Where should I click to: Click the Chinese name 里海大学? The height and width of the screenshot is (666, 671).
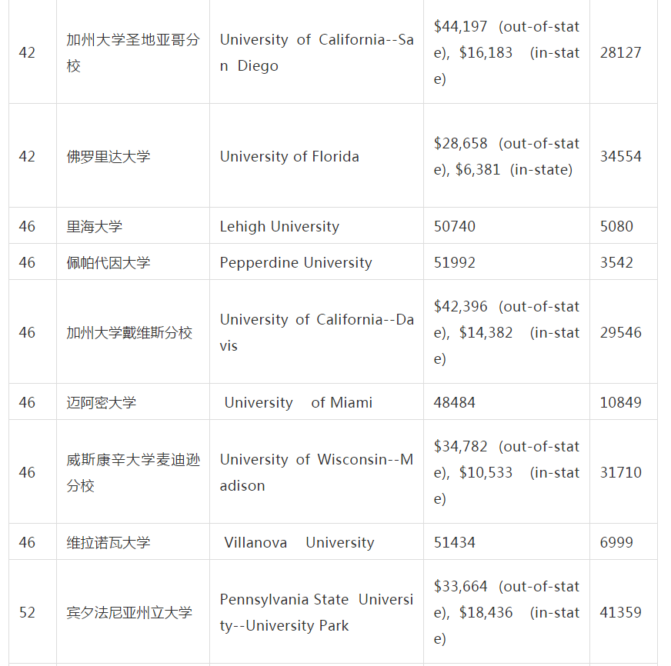(x=95, y=226)
